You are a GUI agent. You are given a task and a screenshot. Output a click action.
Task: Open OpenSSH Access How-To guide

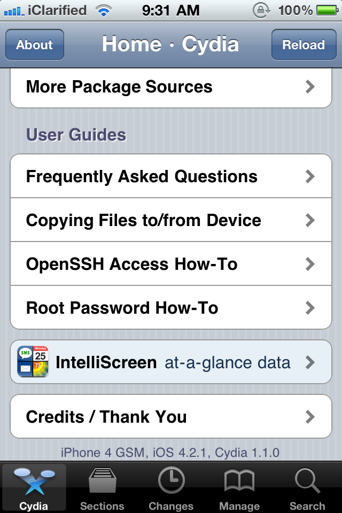[x=132, y=264]
